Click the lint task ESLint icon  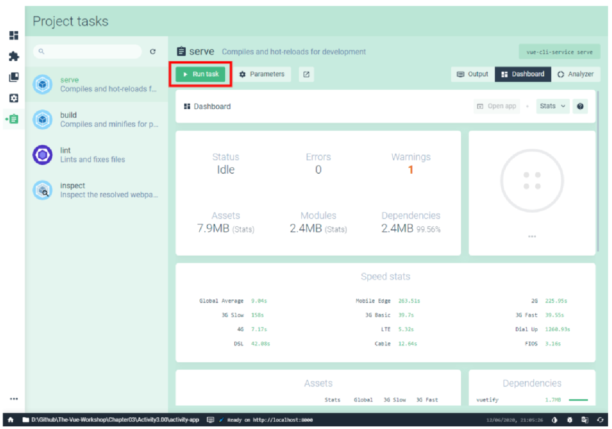[43, 155]
